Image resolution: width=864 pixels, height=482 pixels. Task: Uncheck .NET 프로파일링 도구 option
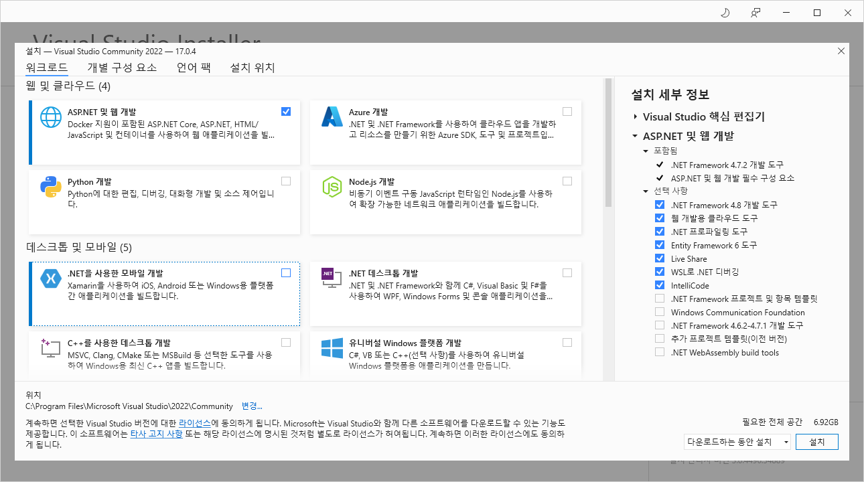click(660, 232)
